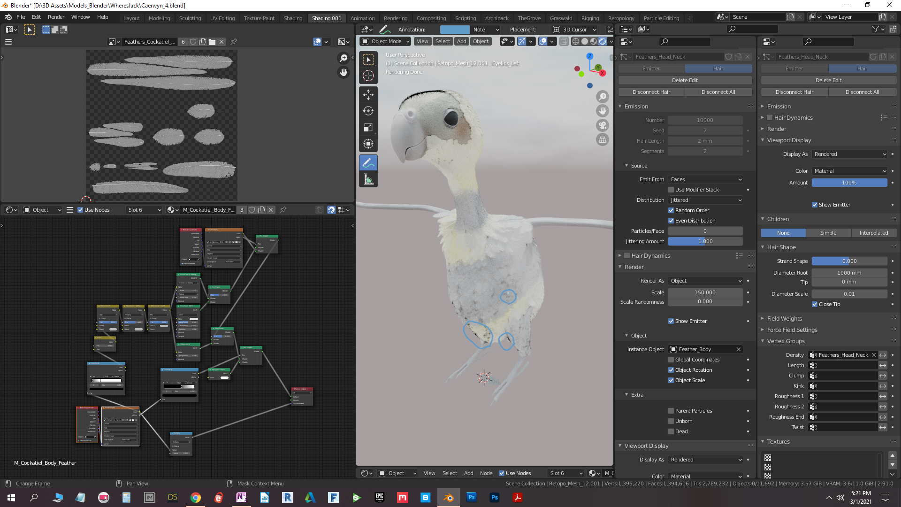This screenshot has width=901, height=507.
Task: Select the Scale tool in viewport toolbar
Action: [x=368, y=127]
